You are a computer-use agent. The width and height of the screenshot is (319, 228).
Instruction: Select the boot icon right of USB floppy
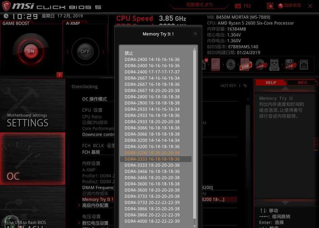tap(304, 65)
